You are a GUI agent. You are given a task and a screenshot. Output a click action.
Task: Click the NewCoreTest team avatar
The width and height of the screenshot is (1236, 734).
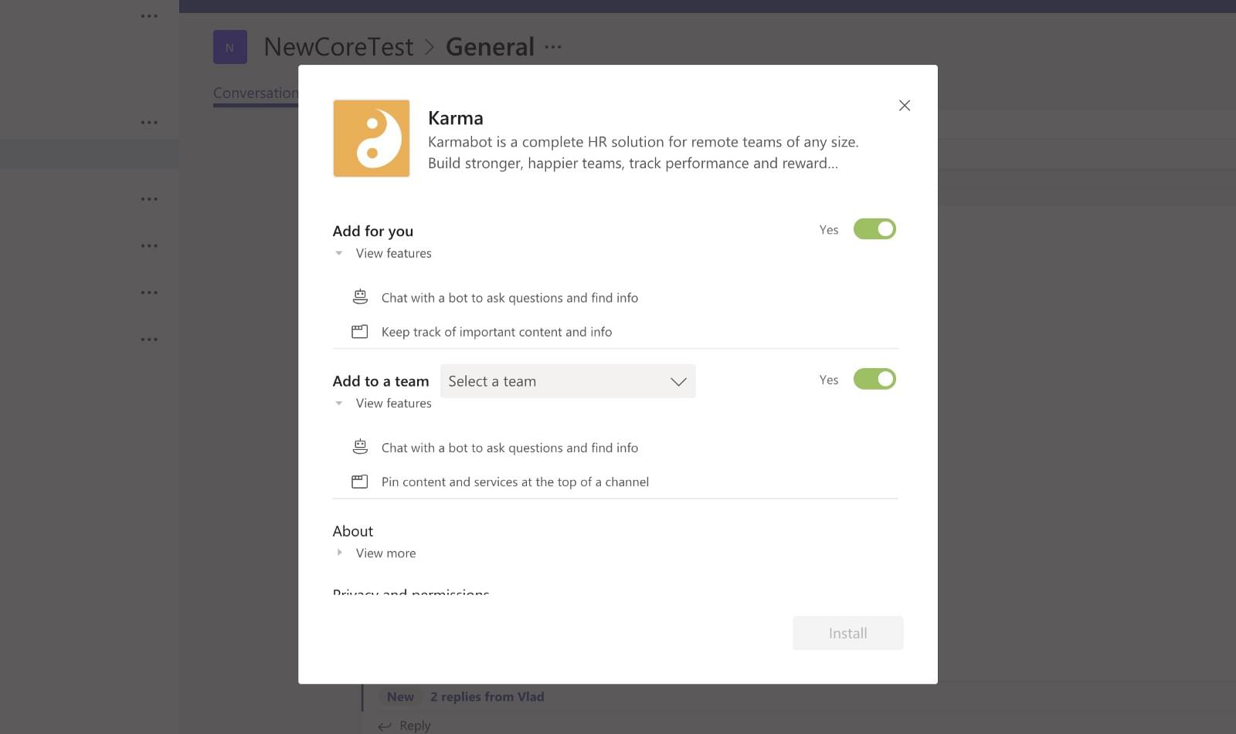[x=229, y=46]
